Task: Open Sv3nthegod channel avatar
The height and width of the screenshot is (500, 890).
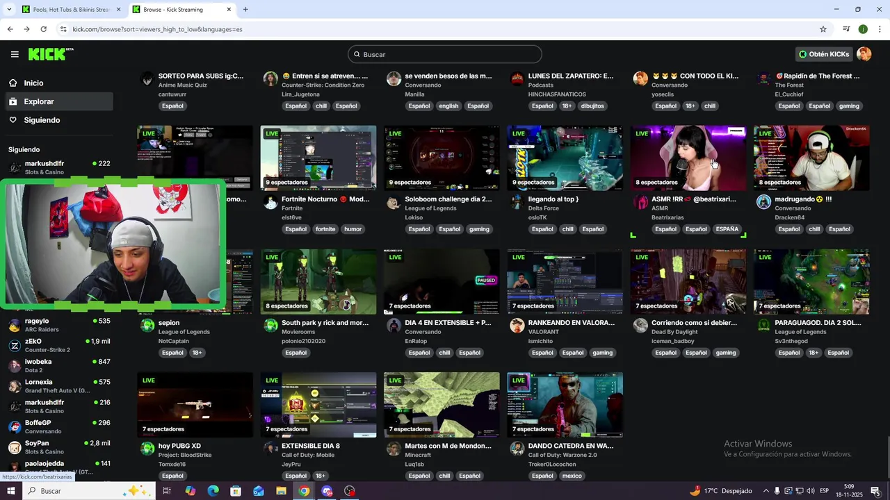Action: (764, 326)
